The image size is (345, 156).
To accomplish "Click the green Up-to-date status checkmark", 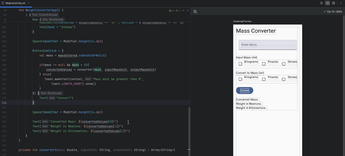I will (x=325, y=11).
